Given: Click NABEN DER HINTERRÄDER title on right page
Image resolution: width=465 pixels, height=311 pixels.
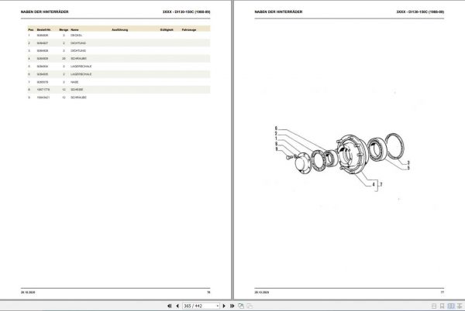Looking at the screenshot, I should pos(278,12).
